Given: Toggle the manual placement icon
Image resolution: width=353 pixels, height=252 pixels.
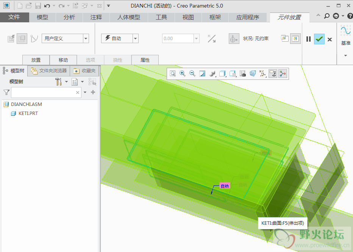Looking at the screenshot, I should (x=22, y=39).
